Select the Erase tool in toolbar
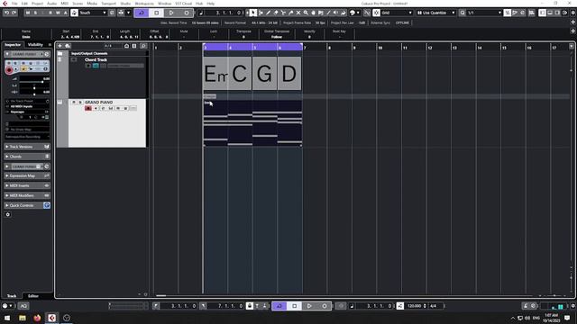The height and width of the screenshot is (324, 577). pos(276,13)
